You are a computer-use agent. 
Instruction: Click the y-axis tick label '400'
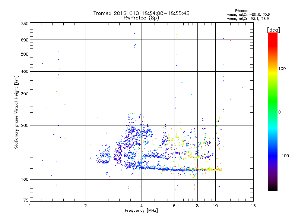click(x=25, y=72)
